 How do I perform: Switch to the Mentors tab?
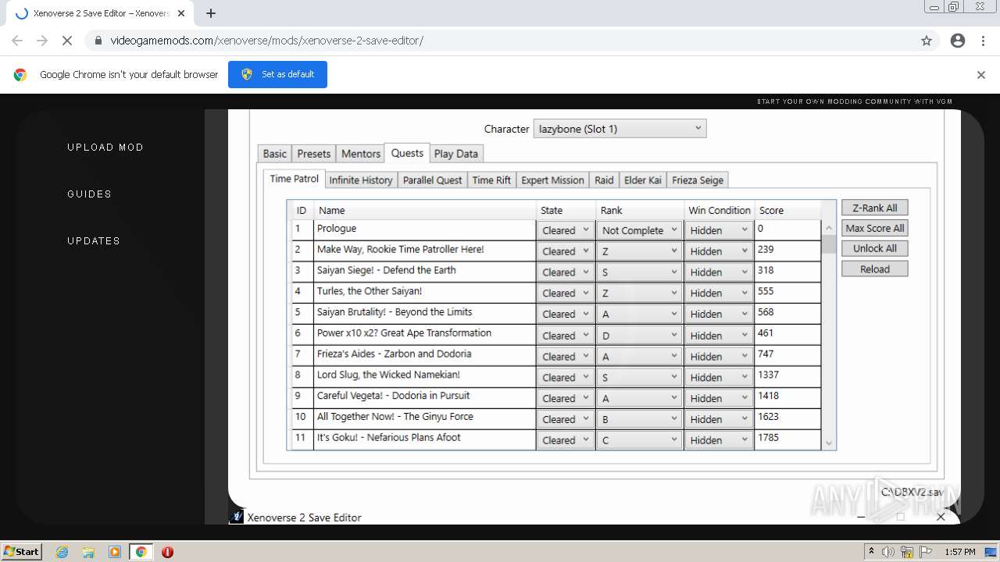(361, 154)
